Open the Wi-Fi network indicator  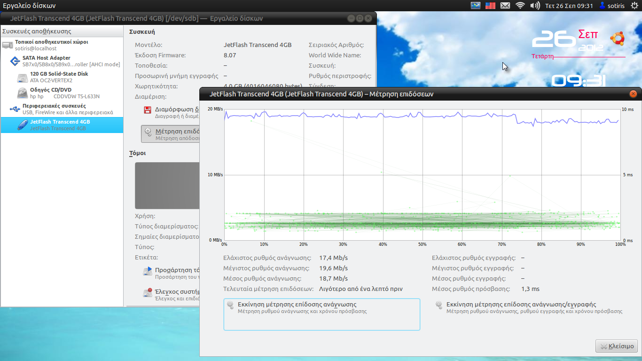520,6
